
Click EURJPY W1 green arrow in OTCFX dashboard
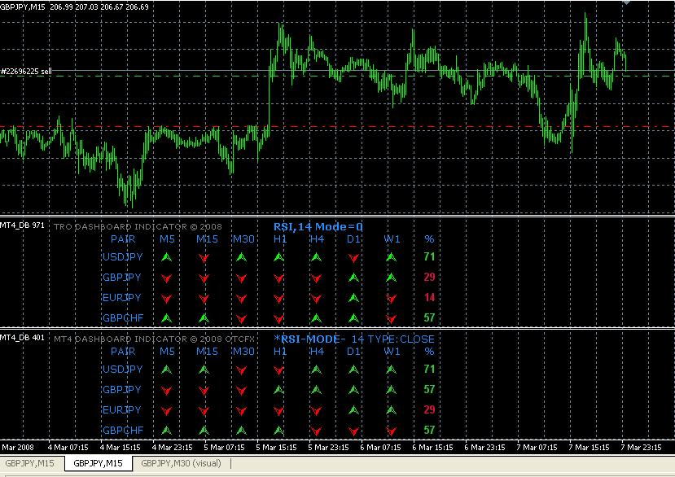tap(391, 410)
